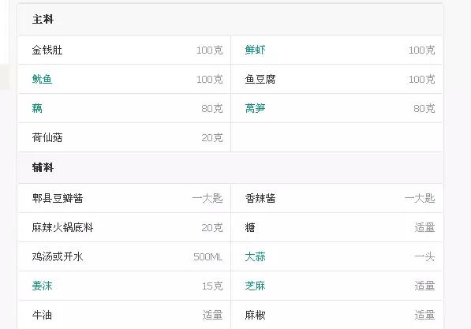Click the 麻辣火锅底料 entry
This screenshot has width=471, height=329.
tap(62, 227)
